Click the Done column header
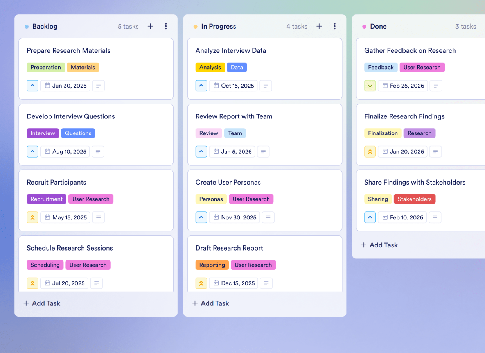Viewport: 485px width, 353px height. pyautogui.click(x=378, y=26)
